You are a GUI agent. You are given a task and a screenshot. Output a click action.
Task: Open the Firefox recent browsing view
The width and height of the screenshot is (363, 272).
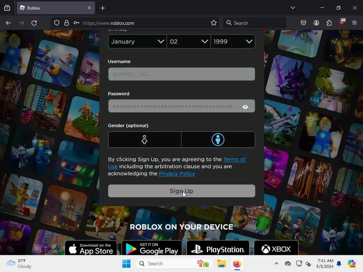(x=7, y=8)
